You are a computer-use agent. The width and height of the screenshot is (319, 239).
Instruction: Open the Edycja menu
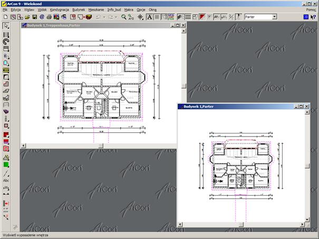[x=16, y=9]
